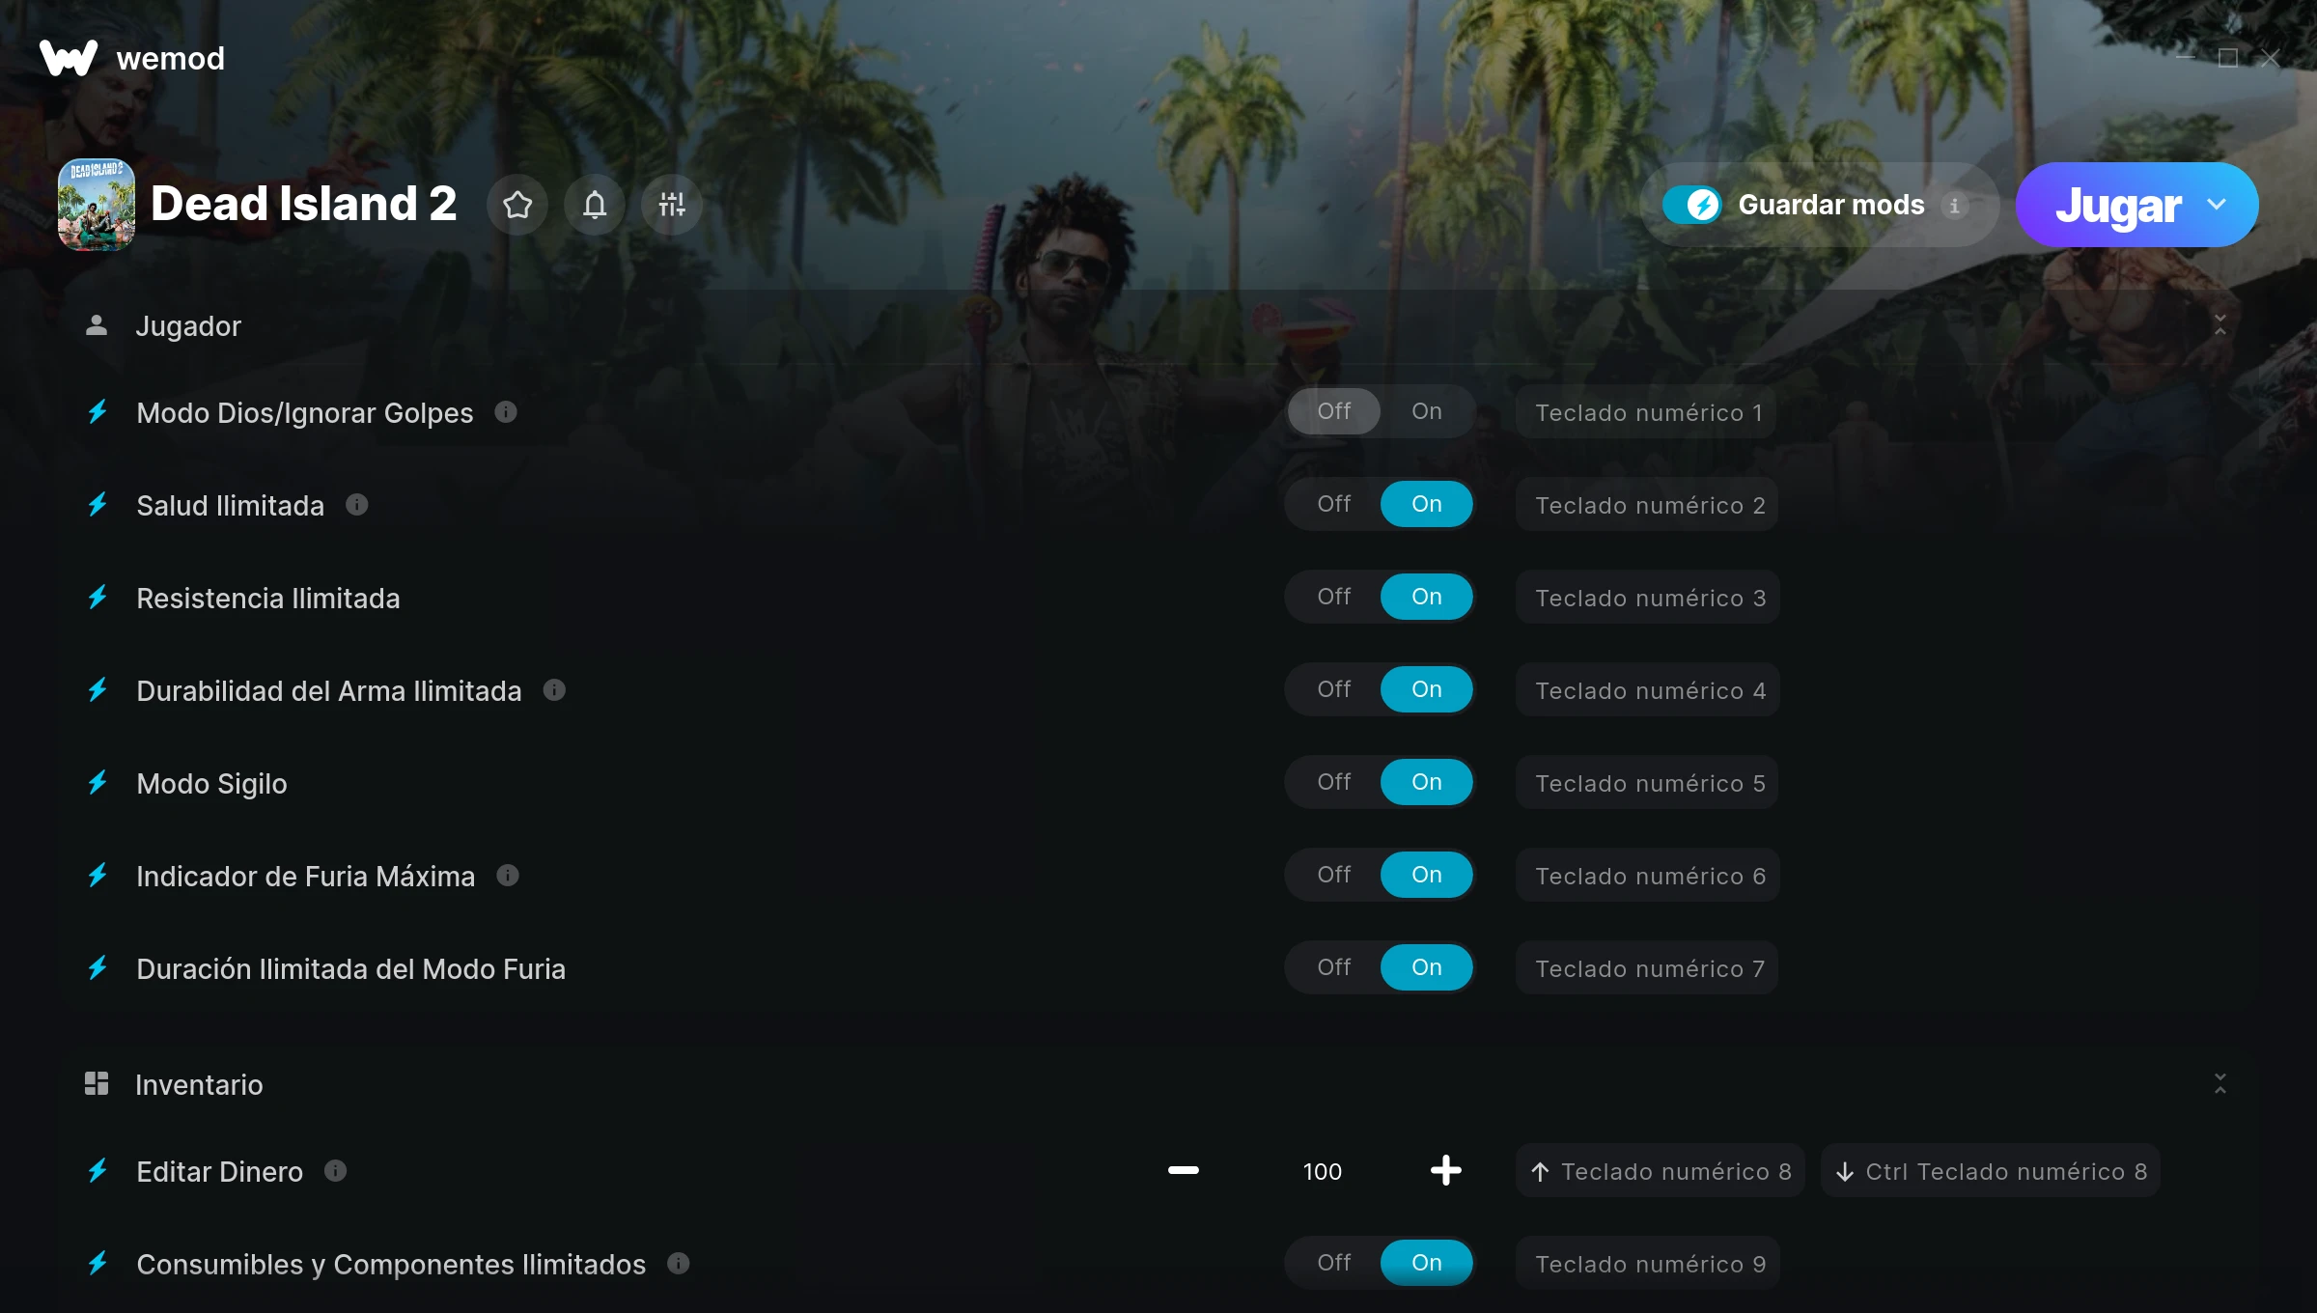Show info icon next to Salud Ilimitada
This screenshot has width=2317, height=1313.
tap(357, 505)
